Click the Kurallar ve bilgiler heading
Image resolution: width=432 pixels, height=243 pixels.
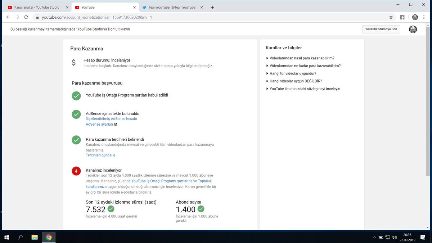[x=284, y=48]
